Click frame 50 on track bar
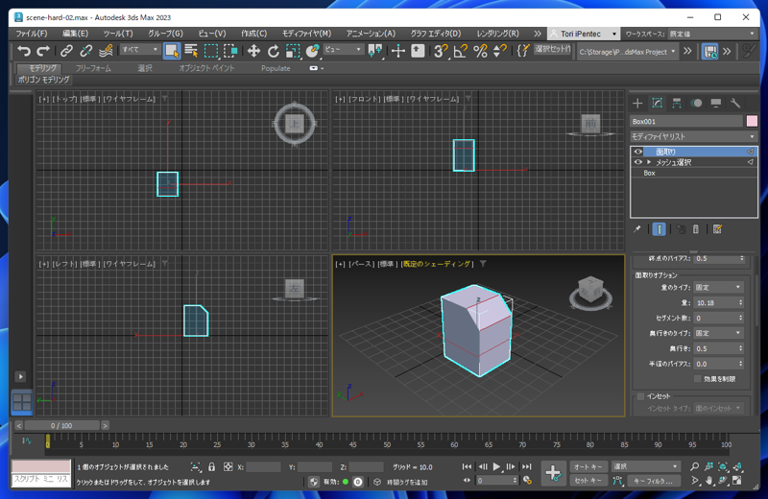Viewport: 768px width, 499px height. (x=388, y=442)
